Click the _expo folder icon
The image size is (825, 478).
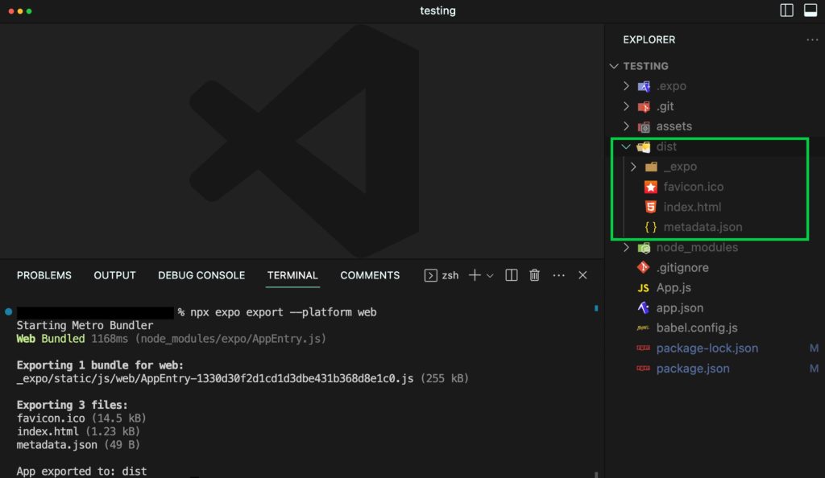651,167
